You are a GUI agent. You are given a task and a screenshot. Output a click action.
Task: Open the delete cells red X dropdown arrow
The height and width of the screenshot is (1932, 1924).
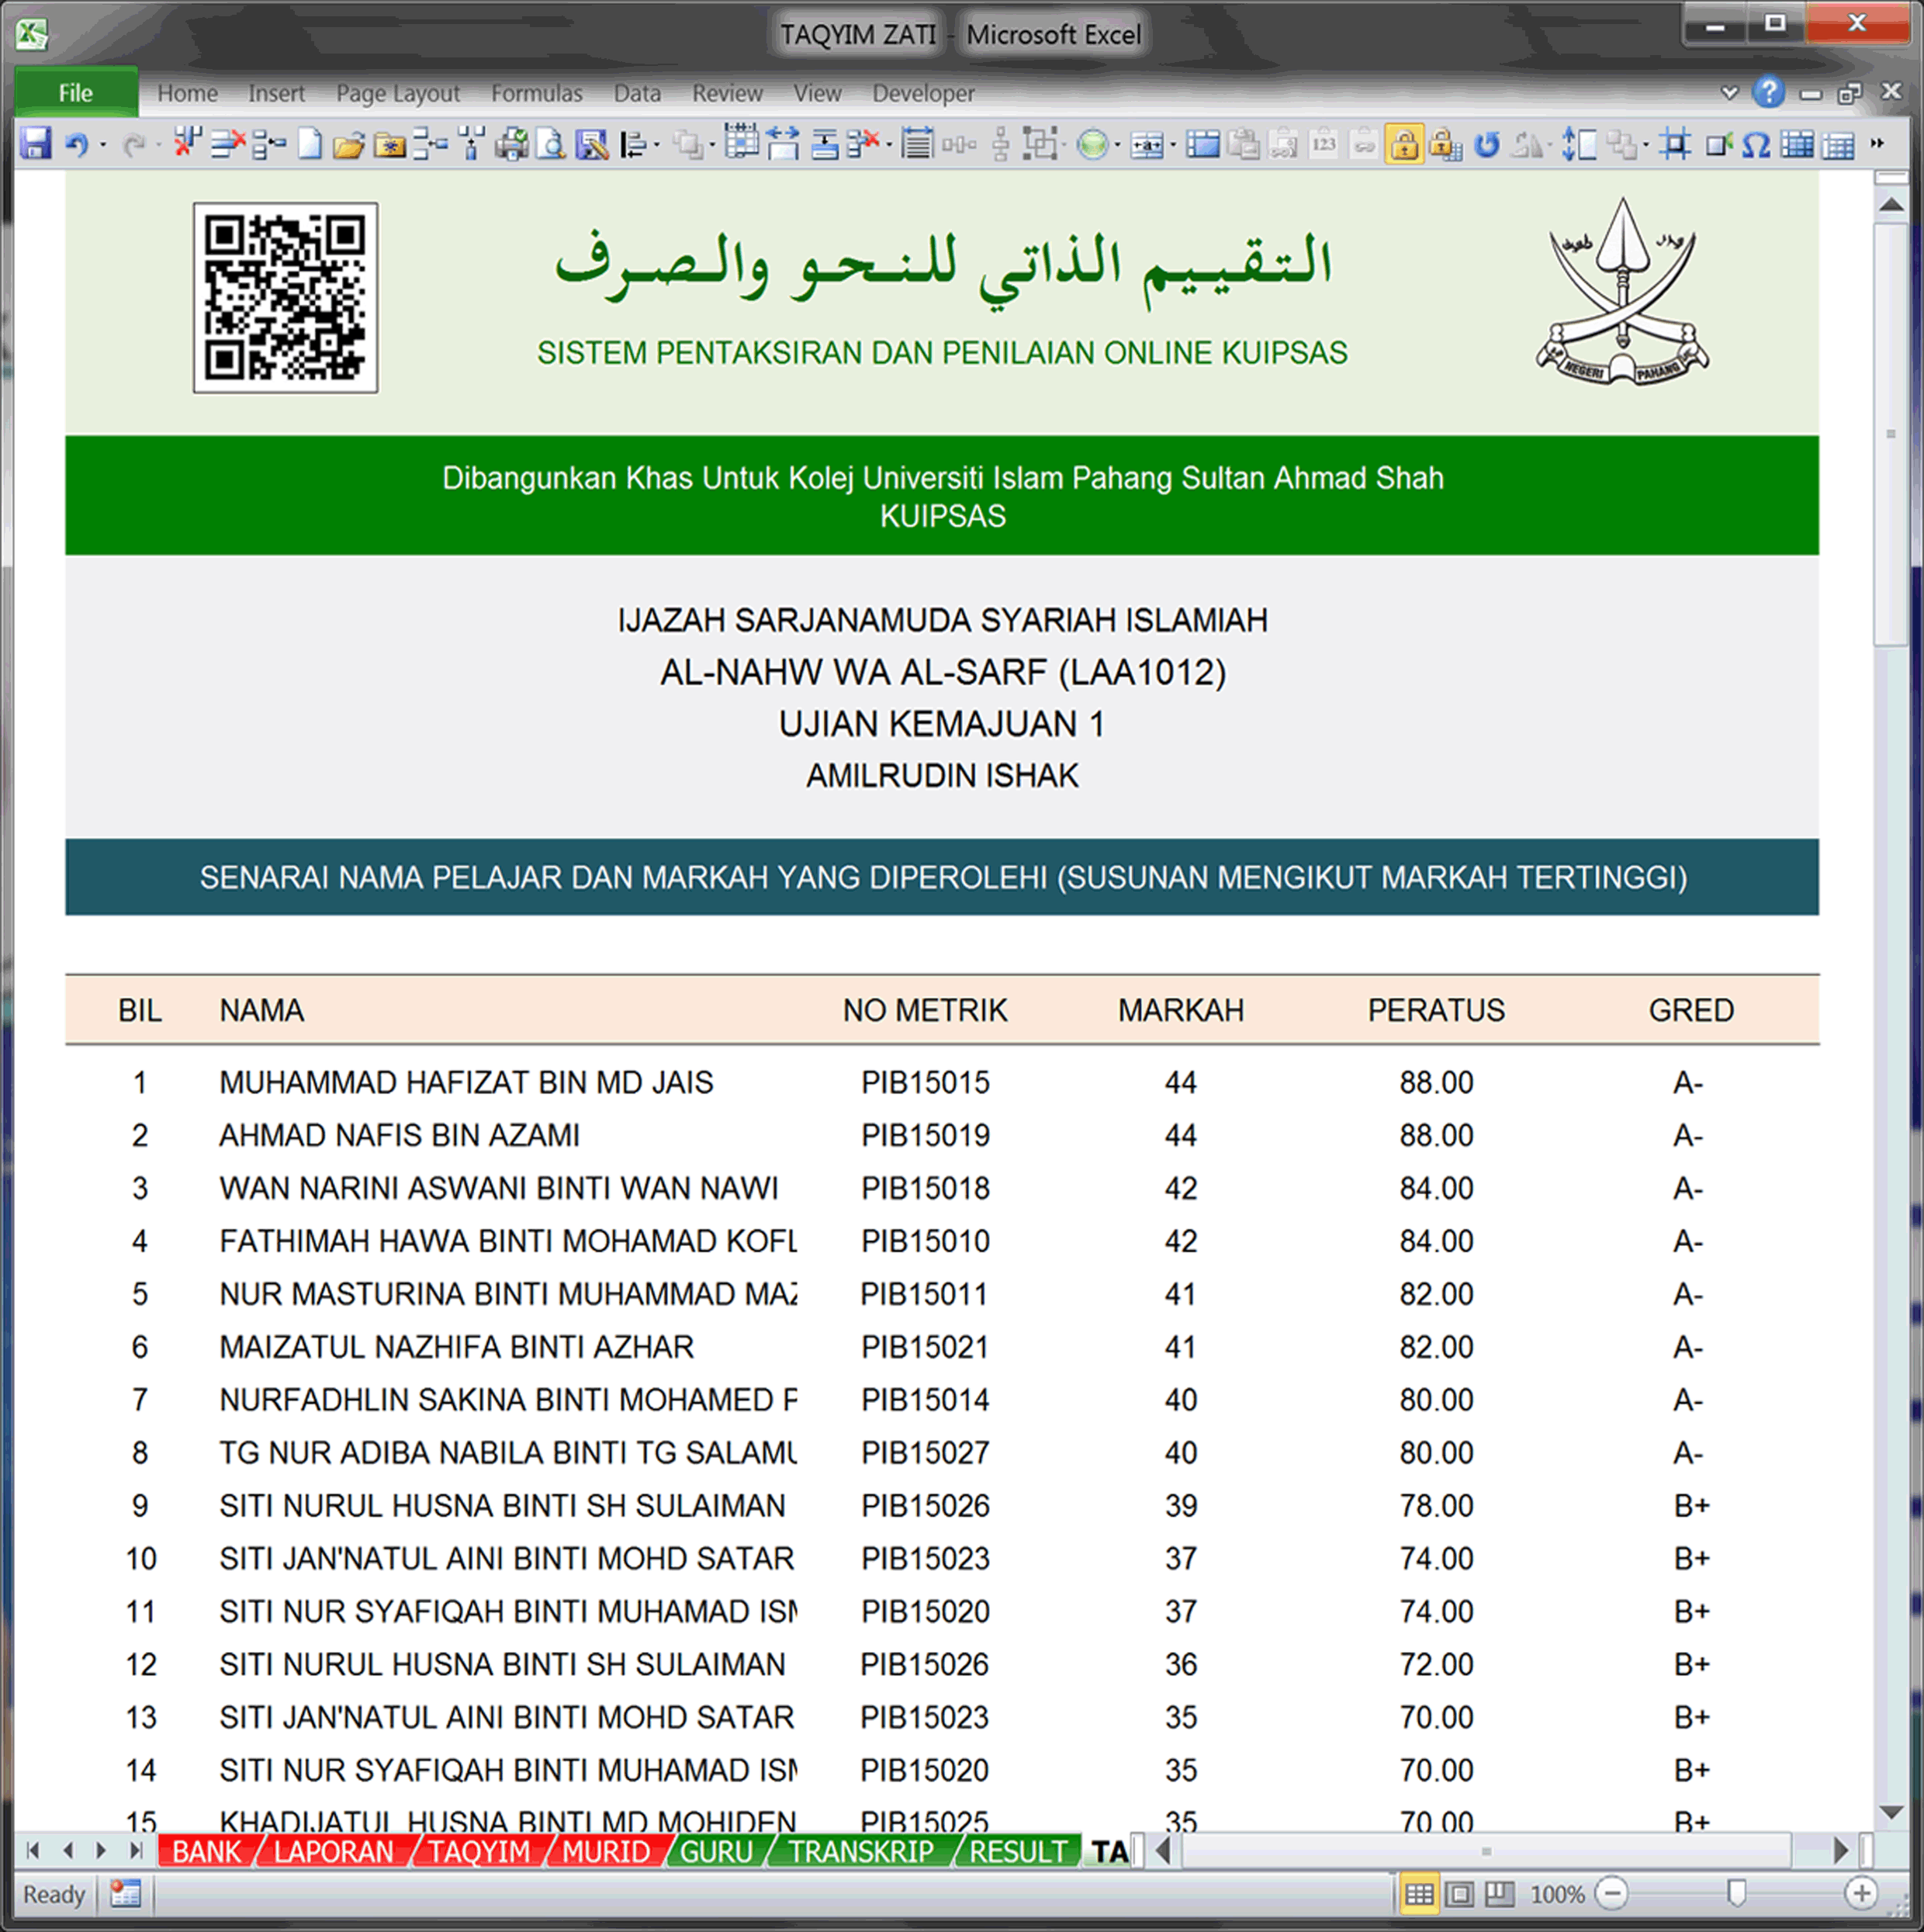[x=889, y=145]
